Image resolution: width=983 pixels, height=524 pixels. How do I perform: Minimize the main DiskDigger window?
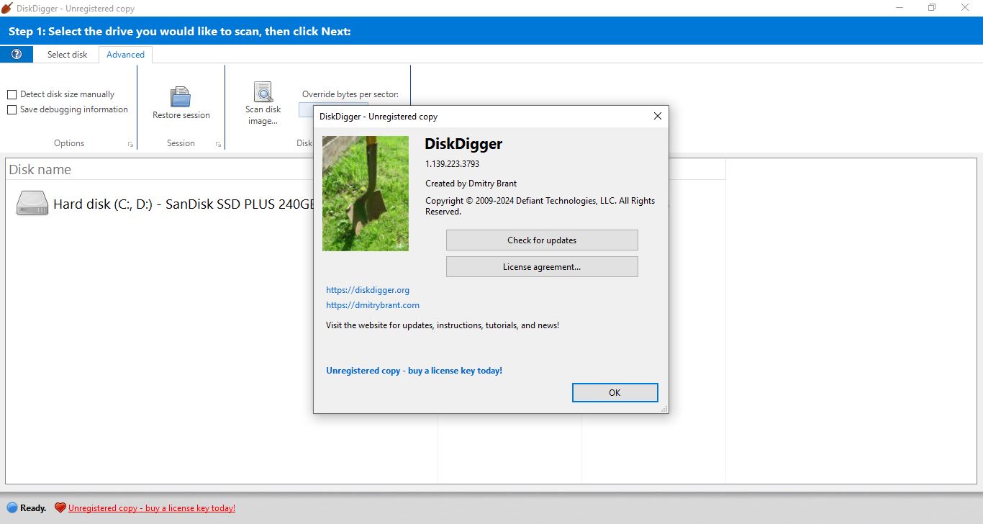pyautogui.click(x=899, y=8)
